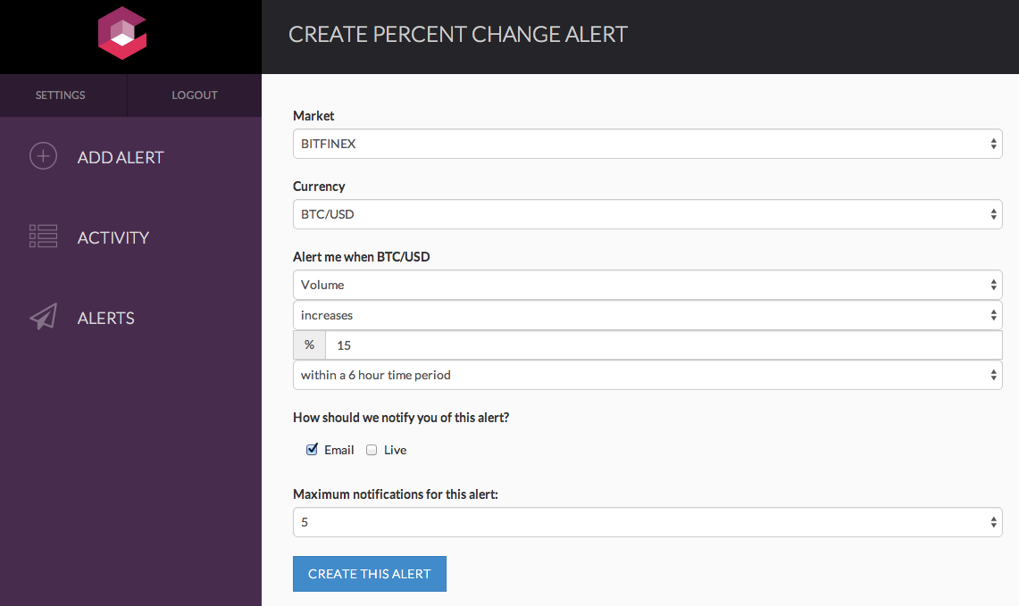
Task: Open the Add Alert menu text
Action: (121, 158)
